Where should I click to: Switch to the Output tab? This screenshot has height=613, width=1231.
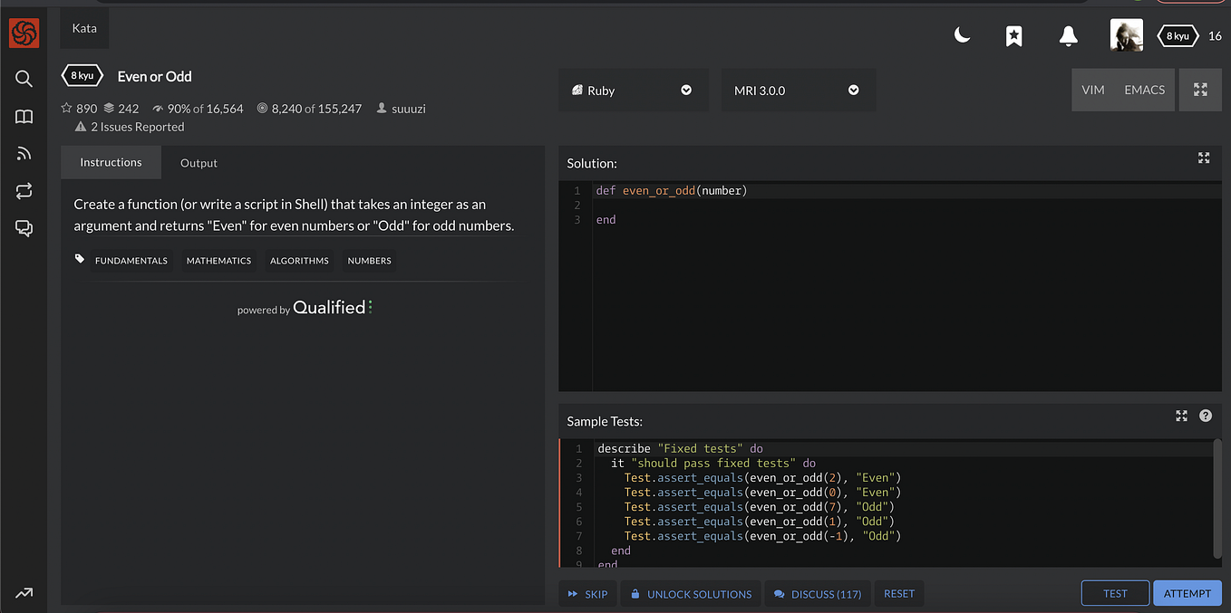[x=199, y=162]
